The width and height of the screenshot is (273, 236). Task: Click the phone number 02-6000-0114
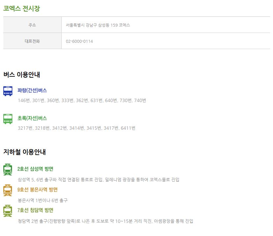(x=79, y=41)
